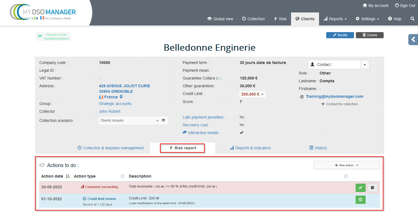Toggle Interactive emails checkmark
Screen dimensions: 418x213
(241, 133)
